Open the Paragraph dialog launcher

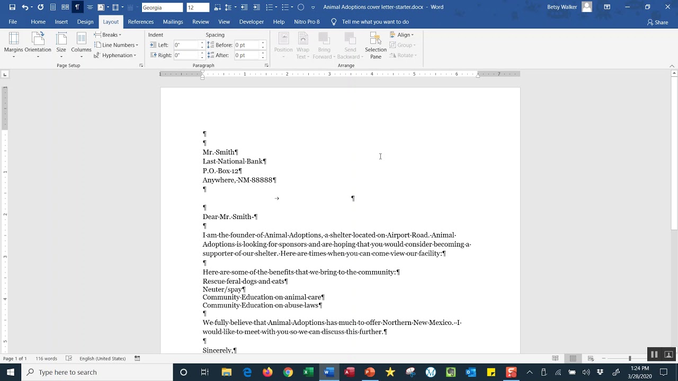tap(266, 66)
